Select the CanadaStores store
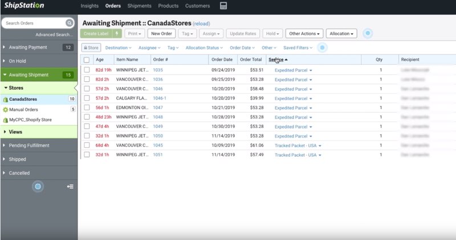456x240 pixels. point(39,100)
